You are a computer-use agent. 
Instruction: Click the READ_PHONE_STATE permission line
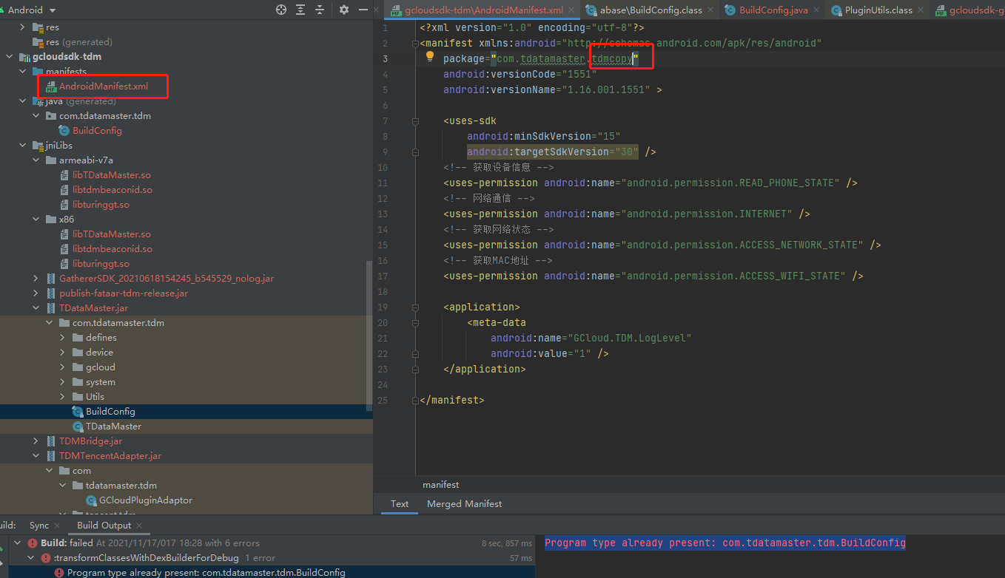(x=651, y=183)
